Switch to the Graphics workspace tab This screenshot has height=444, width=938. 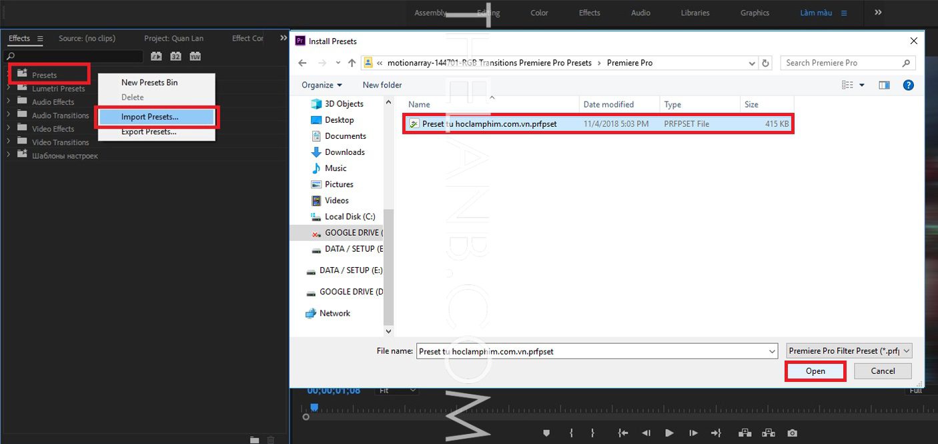click(x=755, y=13)
